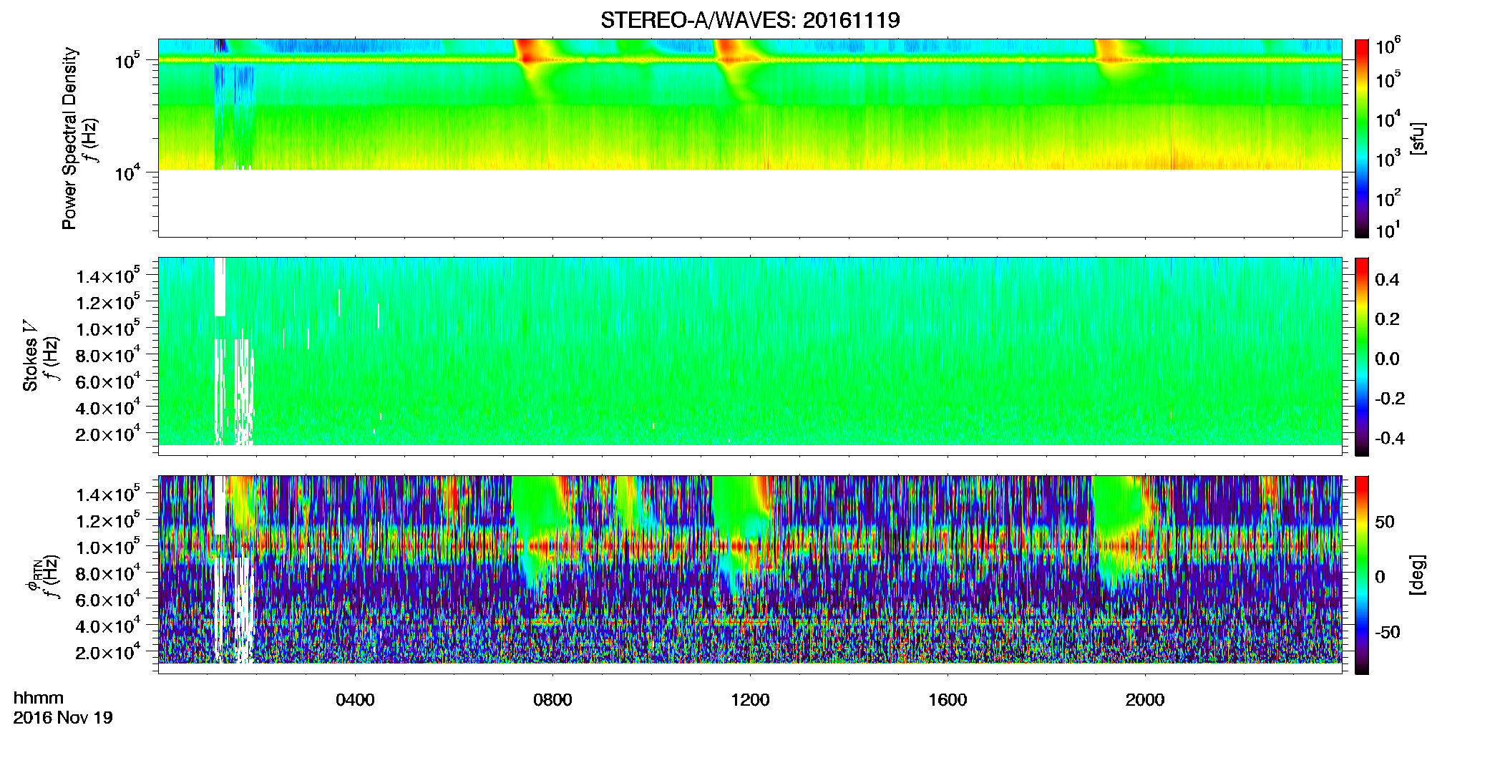
Task: Select the Power Spectral Density axis label
Action: point(69,138)
